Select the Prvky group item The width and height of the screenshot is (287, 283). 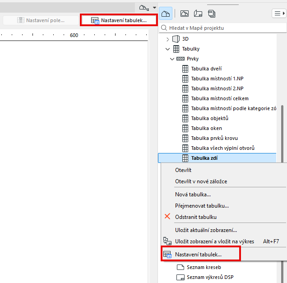click(193, 59)
